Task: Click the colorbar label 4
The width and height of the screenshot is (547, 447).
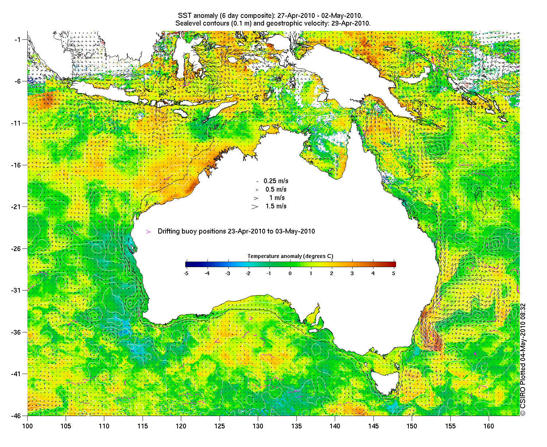Action: tap(373, 273)
